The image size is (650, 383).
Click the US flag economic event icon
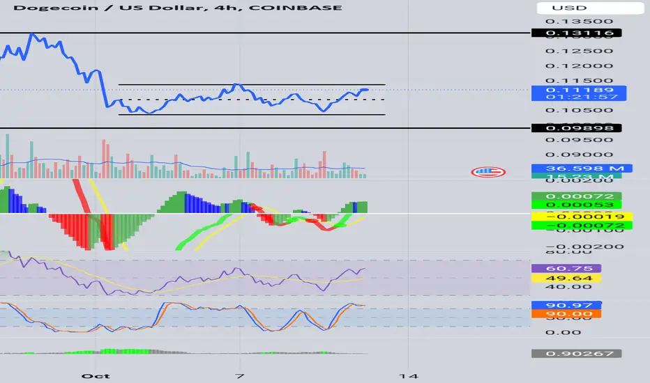pos(488,172)
